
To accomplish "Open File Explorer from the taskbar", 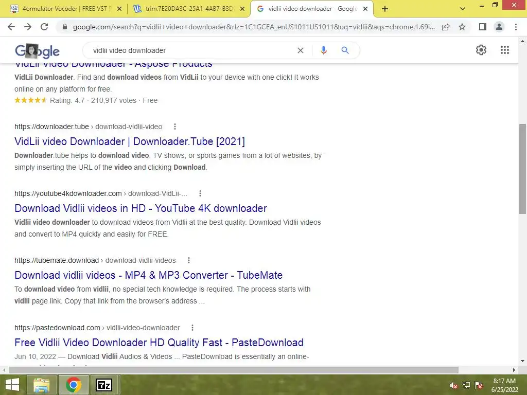I will tap(41, 385).
